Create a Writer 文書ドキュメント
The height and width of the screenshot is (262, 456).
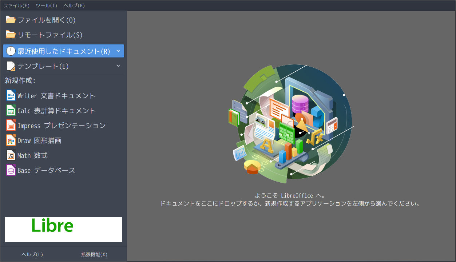56,96
